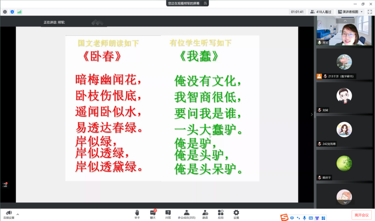Image resolution: width=375 pixels, height=221 pixels.
Task: Click the 离开会议 leave meeting button
Action: [361, 215]
